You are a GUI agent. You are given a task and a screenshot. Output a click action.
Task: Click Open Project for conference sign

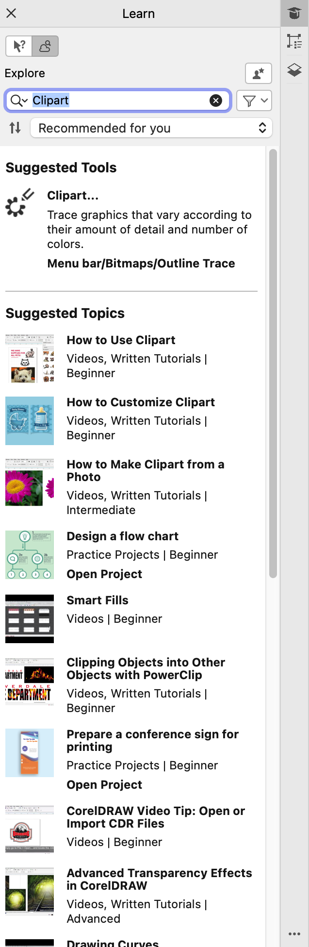[x=104, y=785]
